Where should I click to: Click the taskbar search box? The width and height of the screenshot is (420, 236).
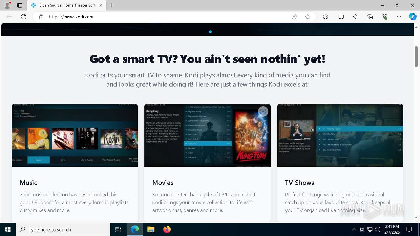[63, 229]
